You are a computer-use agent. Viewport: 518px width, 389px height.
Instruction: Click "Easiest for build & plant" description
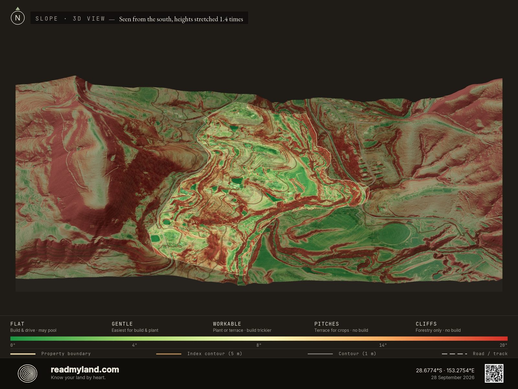coord(135,330)
